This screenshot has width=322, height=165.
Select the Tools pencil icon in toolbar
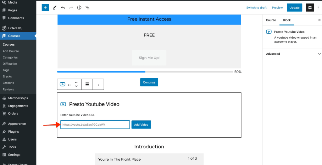(x=54, y=8)
